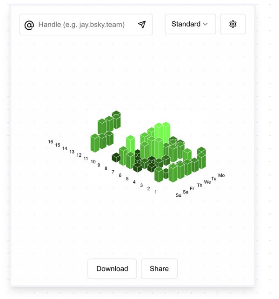Focus the Handle input field

[86, 25]
